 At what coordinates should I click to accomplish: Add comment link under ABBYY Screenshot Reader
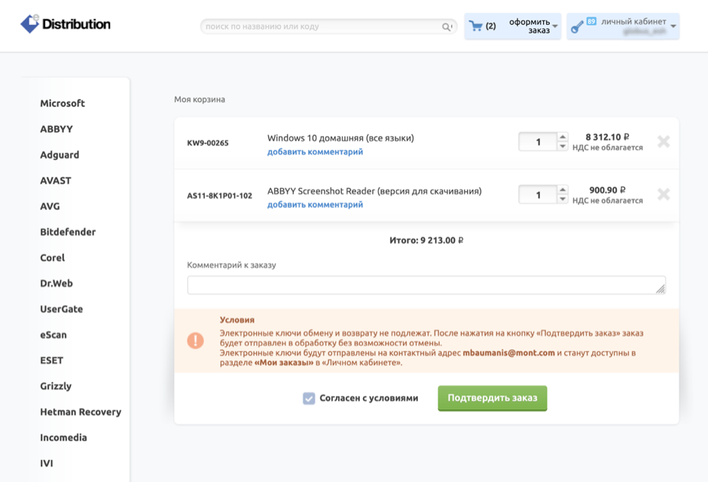point(315,205)
